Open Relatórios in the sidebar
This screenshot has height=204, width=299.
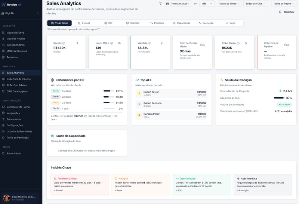pos(20,57)
